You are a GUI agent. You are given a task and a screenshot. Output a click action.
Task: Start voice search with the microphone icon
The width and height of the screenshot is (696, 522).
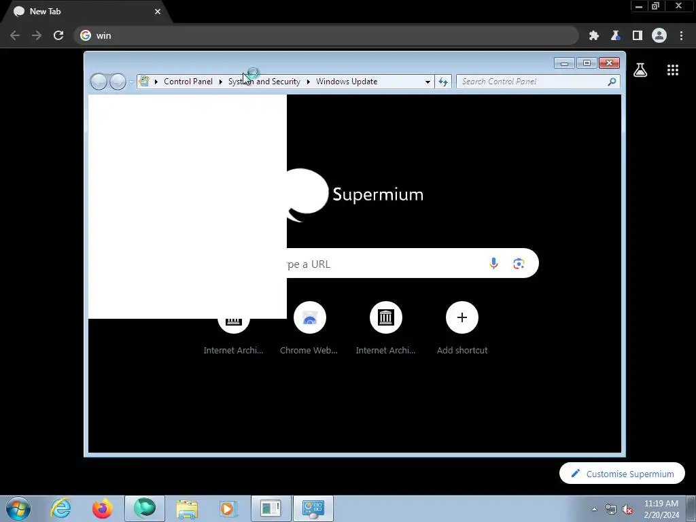(493, 263)
